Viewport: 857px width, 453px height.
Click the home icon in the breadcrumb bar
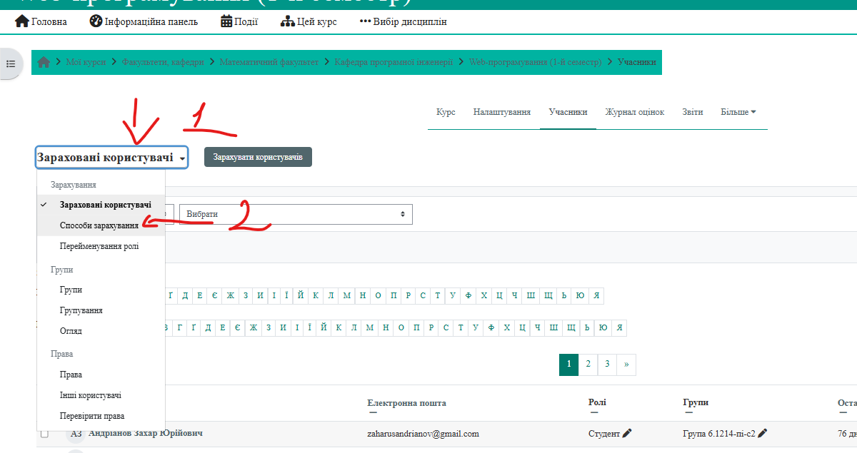[x=44, y=62]
